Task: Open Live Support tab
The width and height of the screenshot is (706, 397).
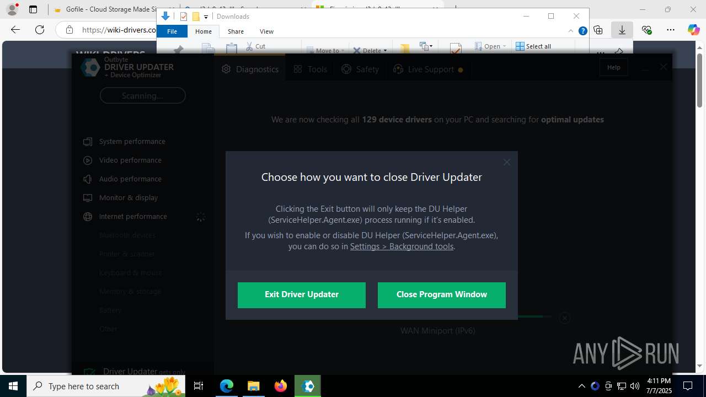Action: tap(428, 69)
